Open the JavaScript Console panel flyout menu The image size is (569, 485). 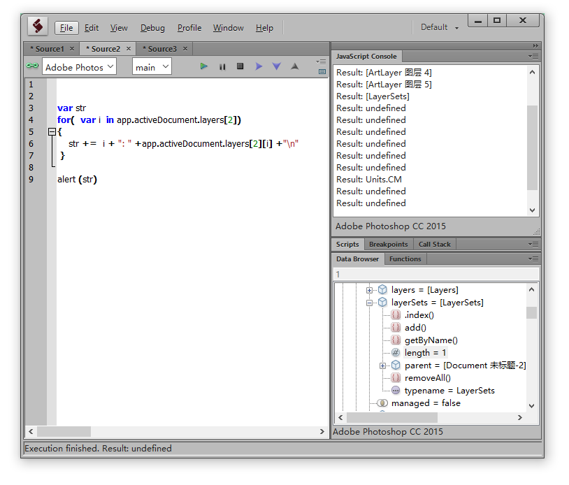533,56
